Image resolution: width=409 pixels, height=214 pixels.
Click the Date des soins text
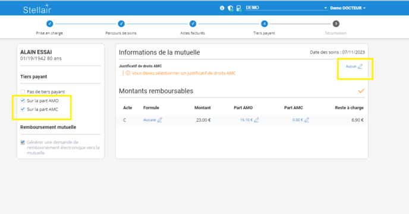click(x=337, y=52)
